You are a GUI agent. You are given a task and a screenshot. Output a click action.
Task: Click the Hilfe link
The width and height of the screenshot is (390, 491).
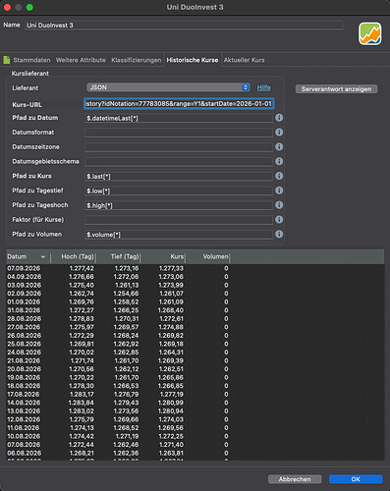pyautogui.click(x=263, y=87)
